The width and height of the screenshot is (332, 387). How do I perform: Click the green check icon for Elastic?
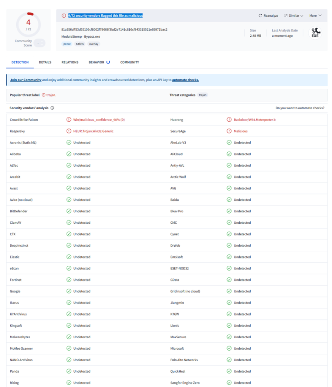(x=69, y=257)
